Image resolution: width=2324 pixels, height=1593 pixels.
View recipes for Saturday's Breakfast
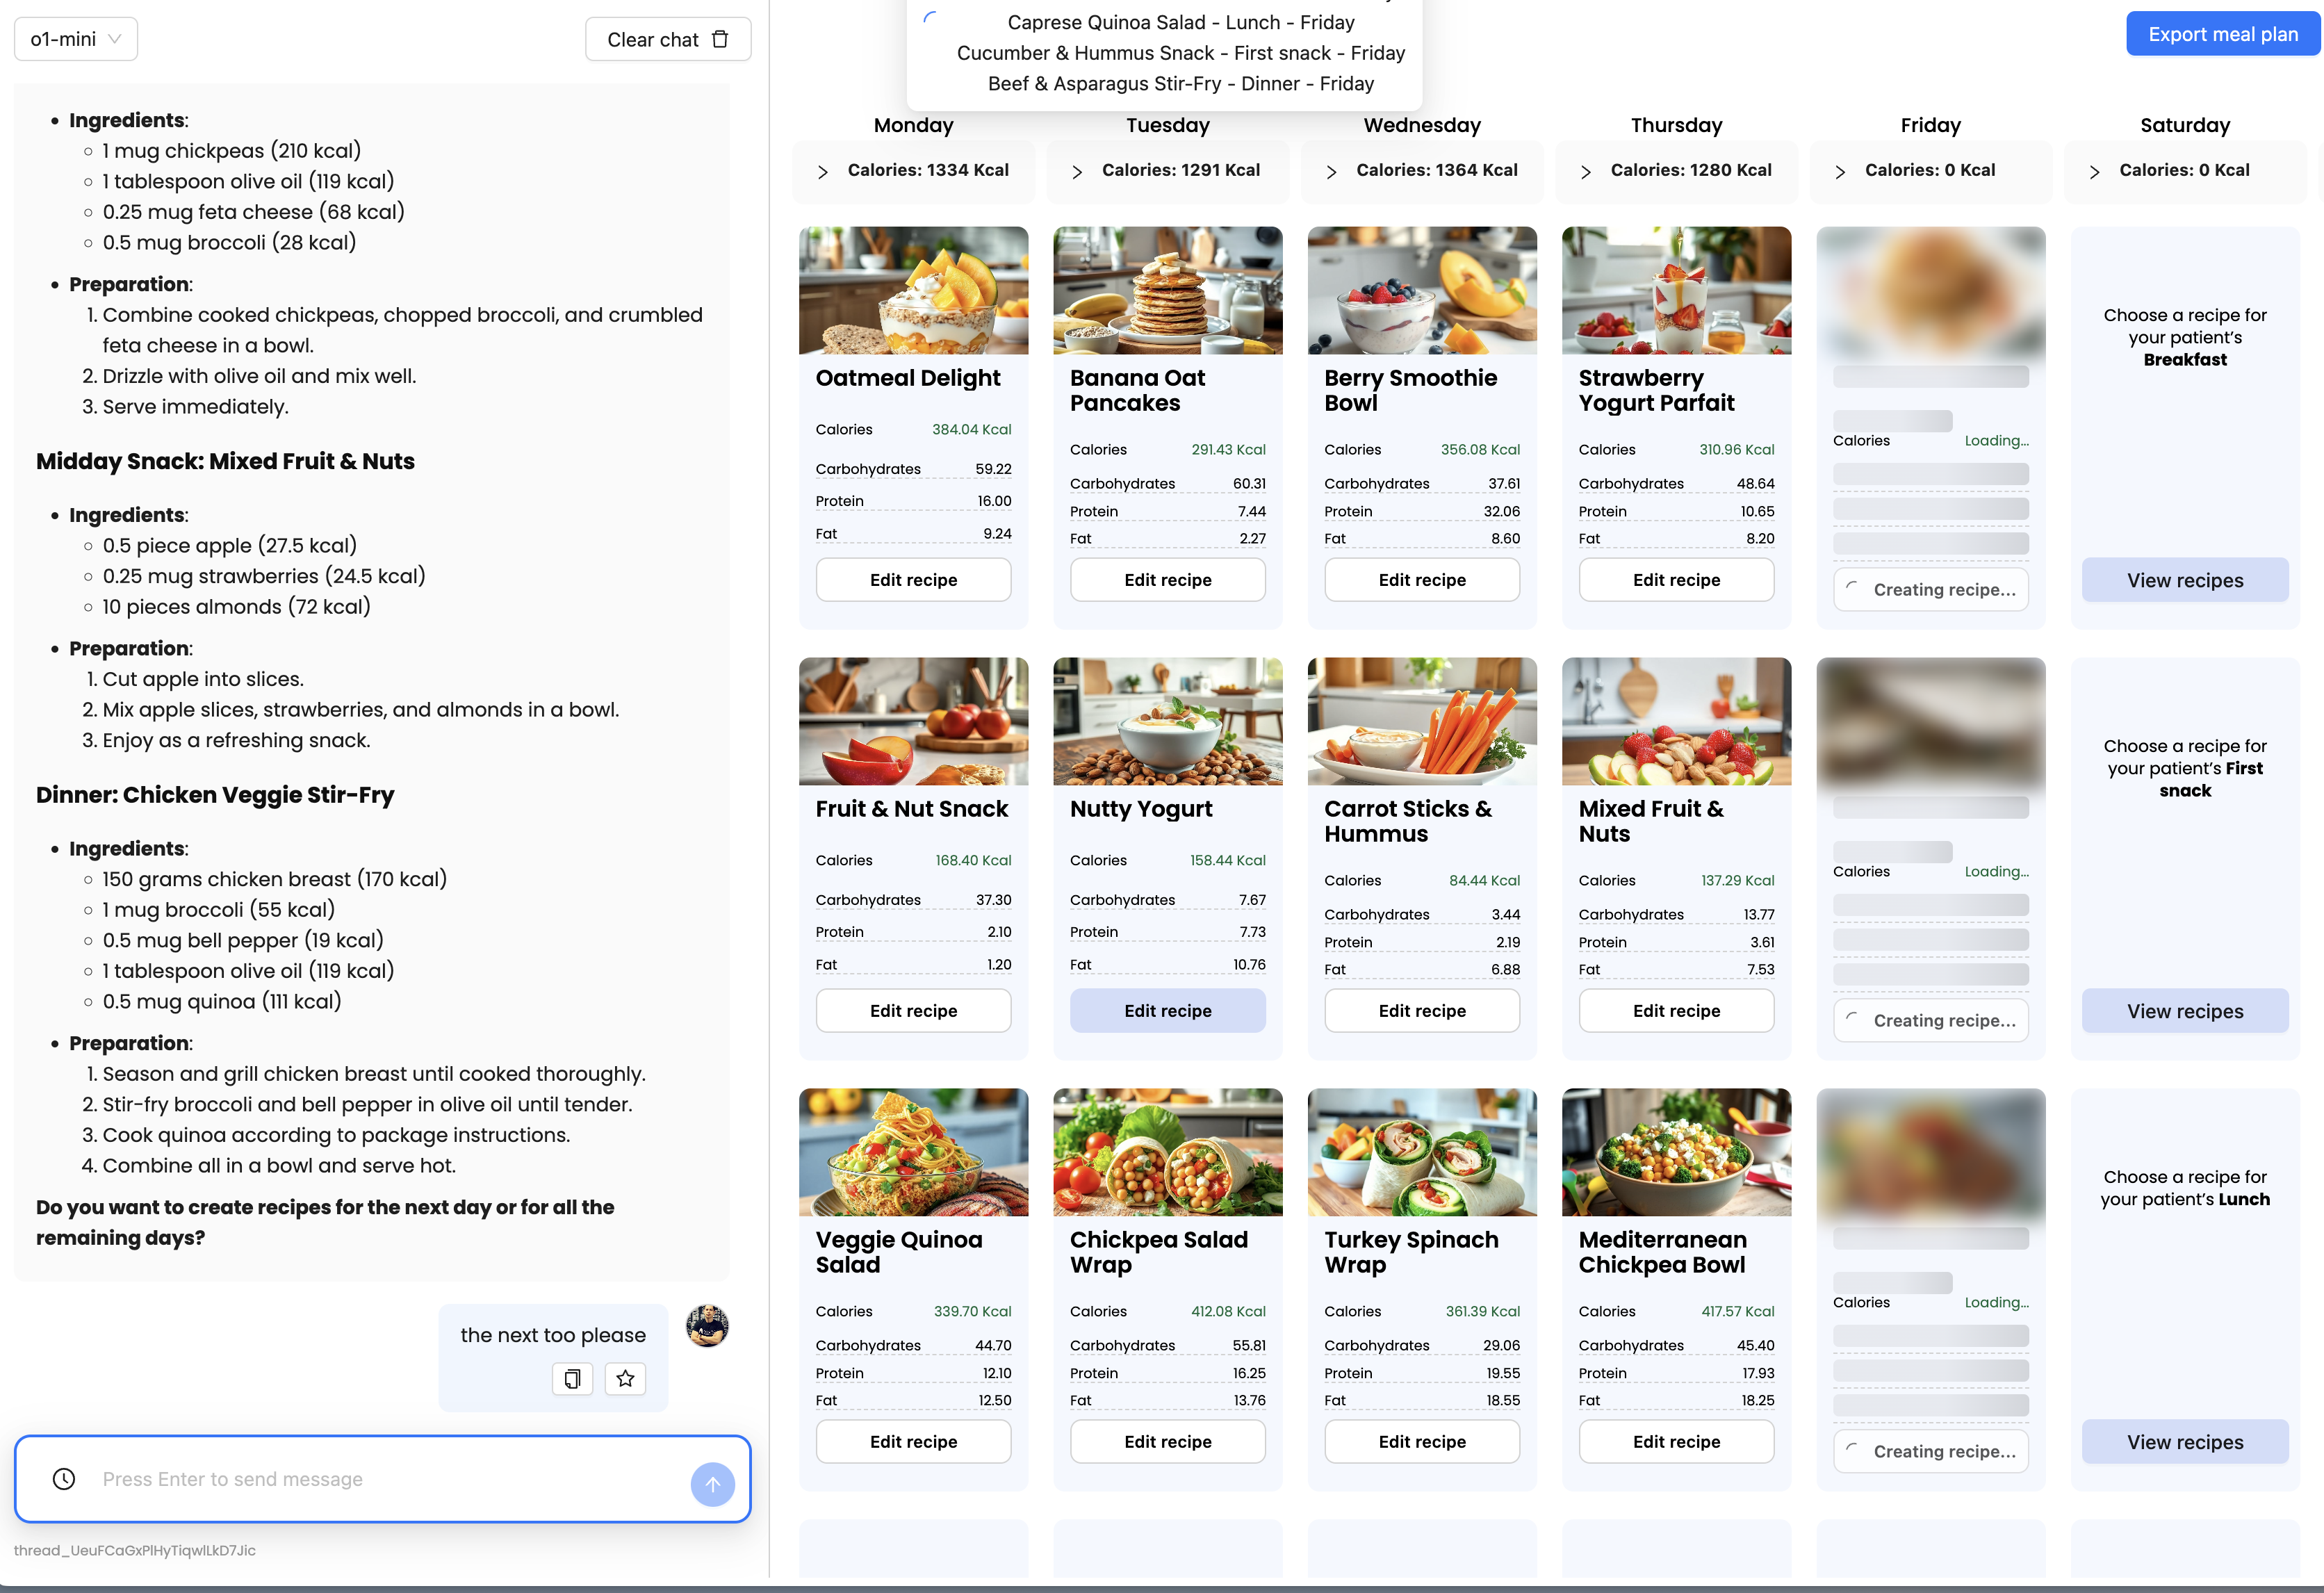coord(2184,580)
